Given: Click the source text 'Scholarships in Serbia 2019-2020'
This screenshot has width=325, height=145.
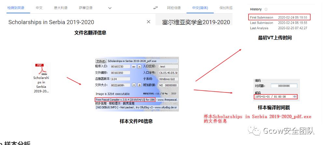Looking at the screenshot, I should pyautogui.click(x=51, y=22).
